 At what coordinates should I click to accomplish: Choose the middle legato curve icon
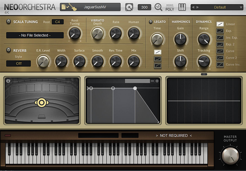(x=158, y=59)
